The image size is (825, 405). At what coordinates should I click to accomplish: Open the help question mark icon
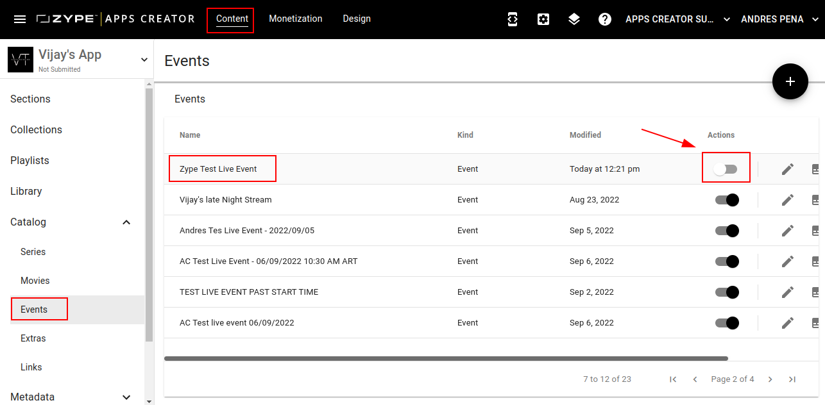(605, 19)
